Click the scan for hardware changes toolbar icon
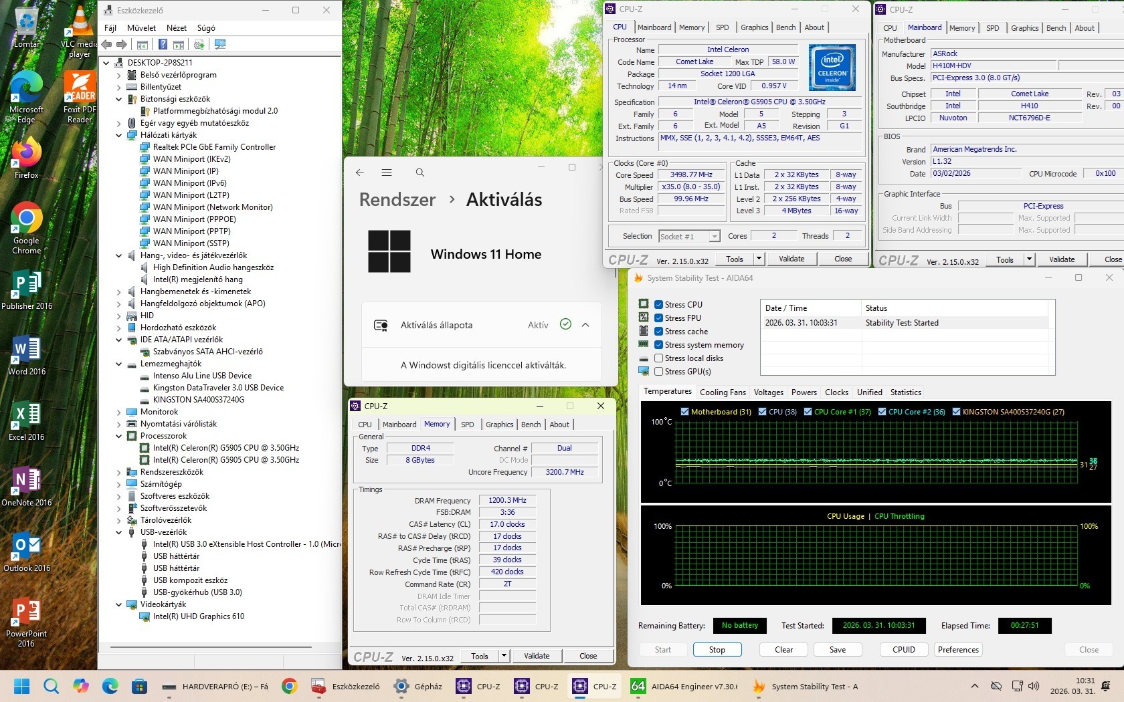This screenshot has height=702, width=1124. (x=219, y=45)
